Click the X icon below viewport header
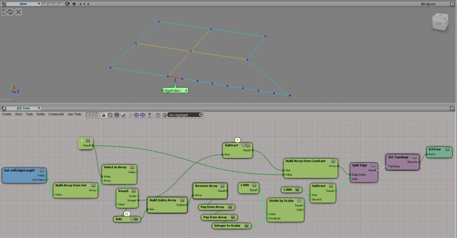Viewport: 457px width, 238px height. pyautogui.click(x=18, y=11)
